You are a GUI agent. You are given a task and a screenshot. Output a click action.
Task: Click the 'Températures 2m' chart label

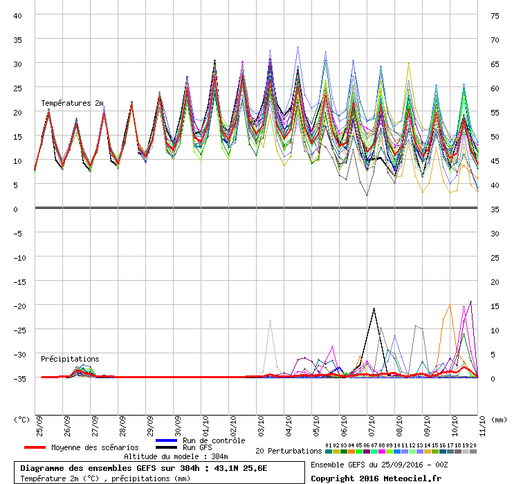click(72, 103)
